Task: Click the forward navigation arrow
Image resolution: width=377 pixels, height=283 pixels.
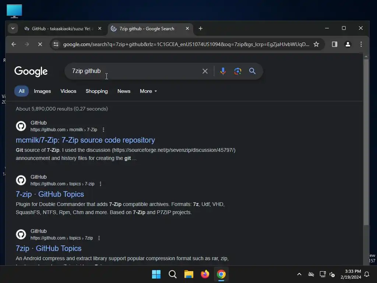Action: click(27, 44)
